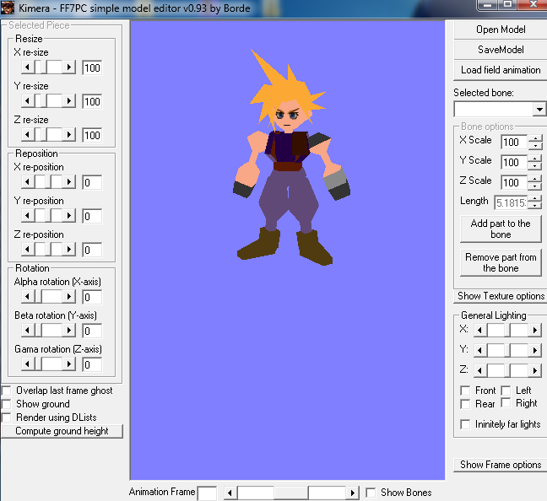This screenshot has height=501, width=547.
Task: Click right arrow of X re-position scrollbar
Action: pyautogui.click(x=69, y=181)
